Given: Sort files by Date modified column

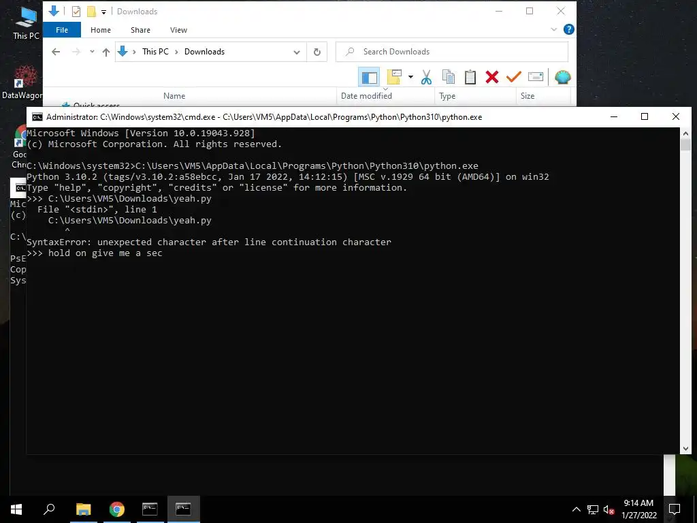Looking at the screenshot, I should [x=366, y=95].
